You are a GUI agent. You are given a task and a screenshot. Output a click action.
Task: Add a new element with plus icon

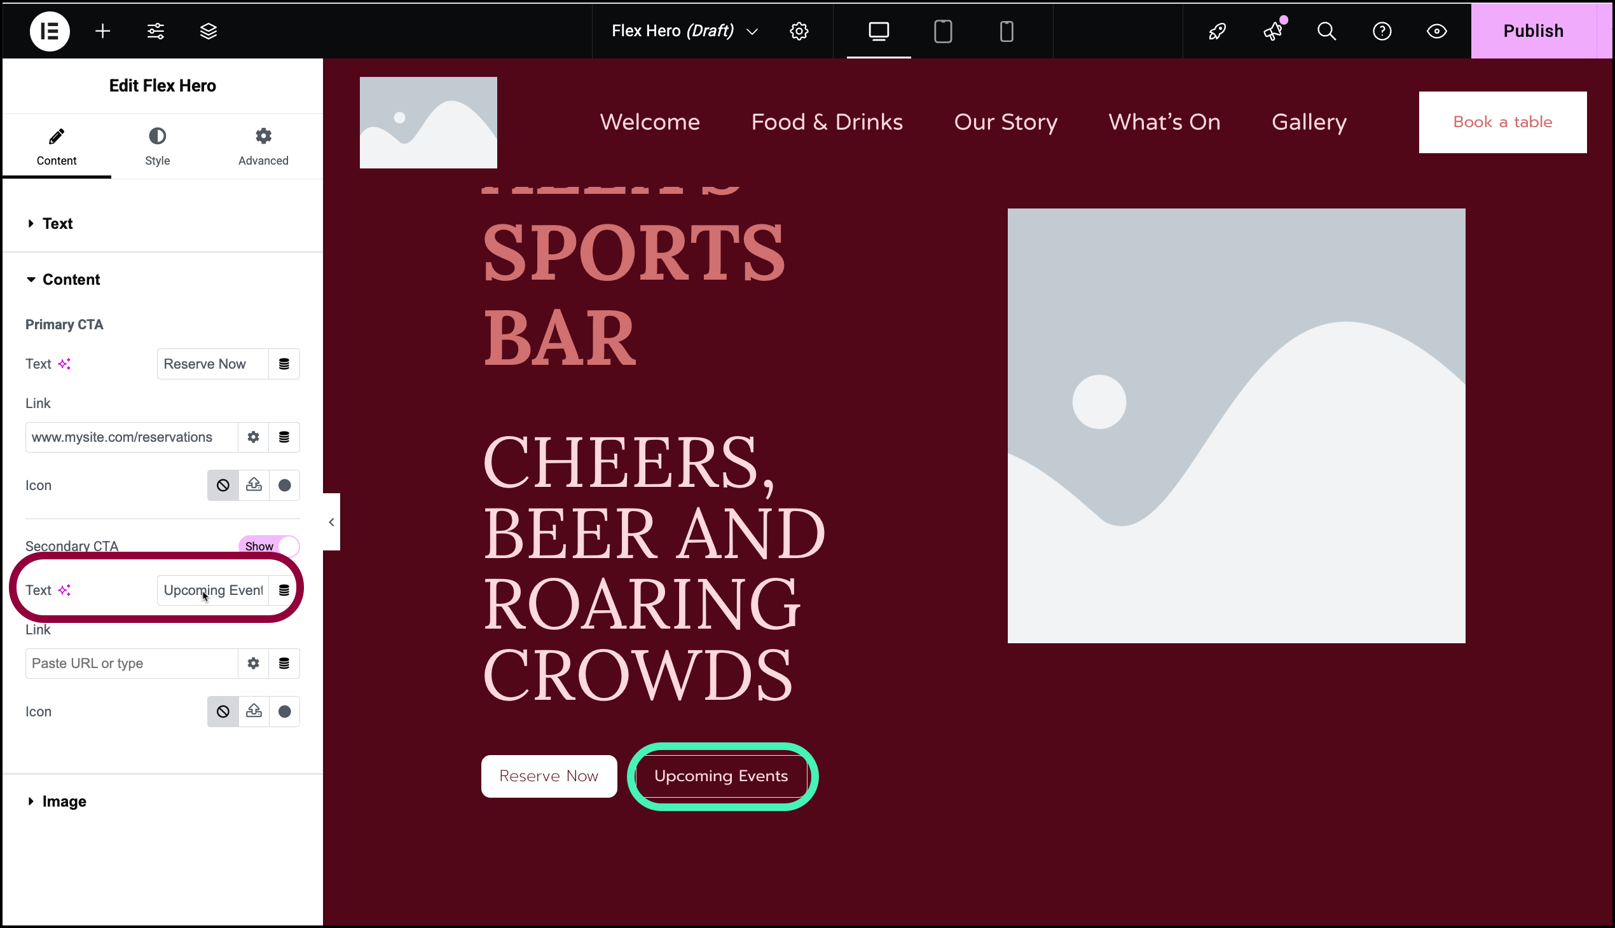tap(102, 31)
